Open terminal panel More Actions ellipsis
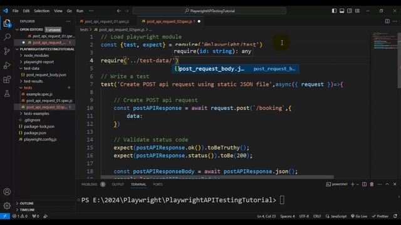Image resolution: width=401 pixels, height=225 pixels. point(380,184)
